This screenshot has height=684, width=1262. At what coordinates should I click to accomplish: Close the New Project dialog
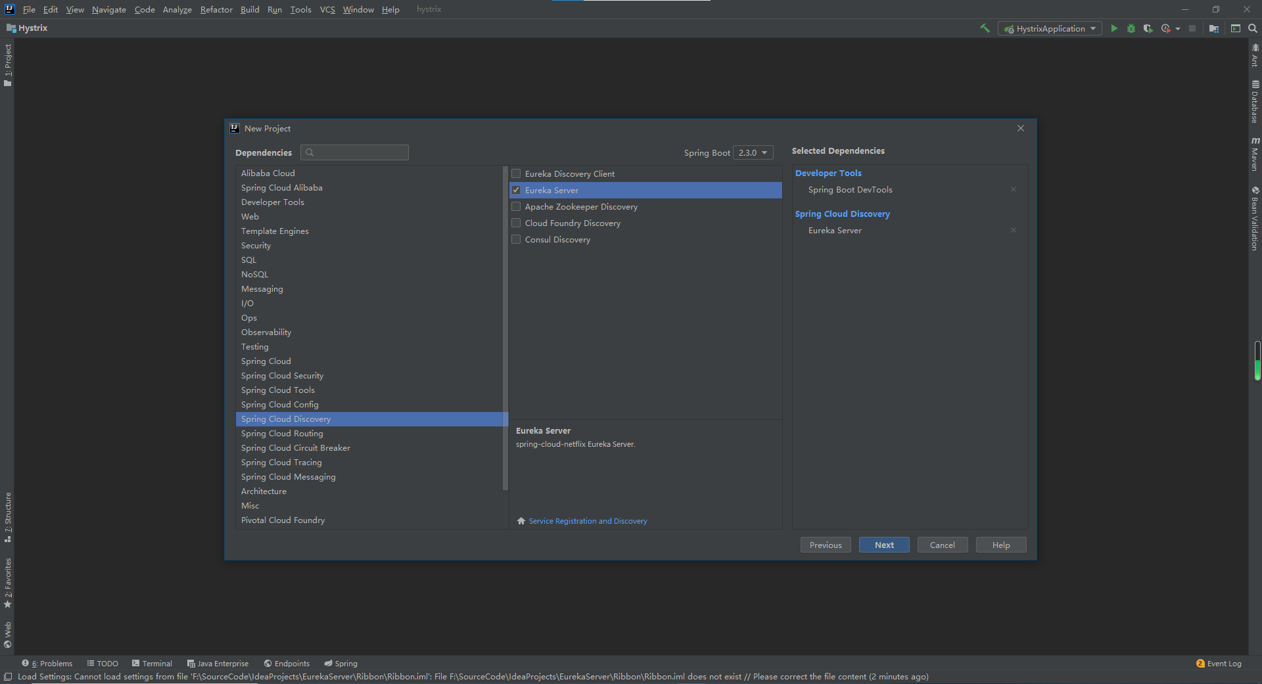(x=1021, y=128)
